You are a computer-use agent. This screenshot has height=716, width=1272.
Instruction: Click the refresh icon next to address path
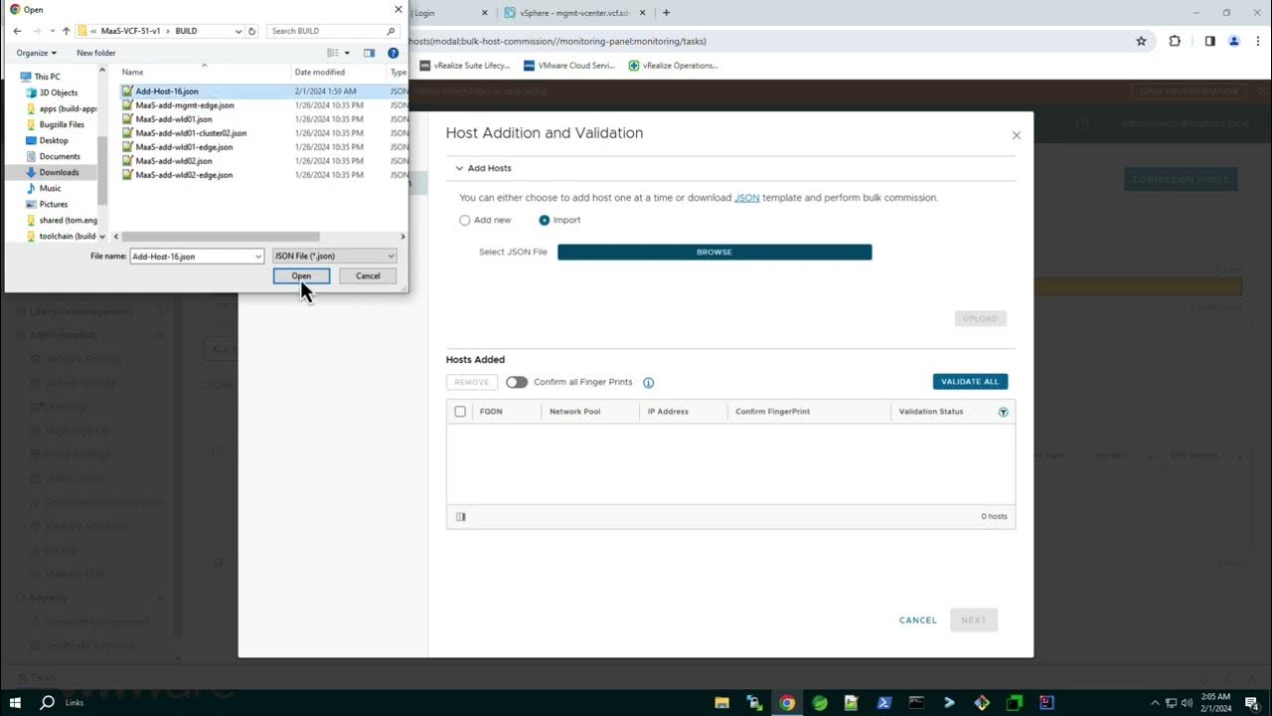tap(252, 31)
